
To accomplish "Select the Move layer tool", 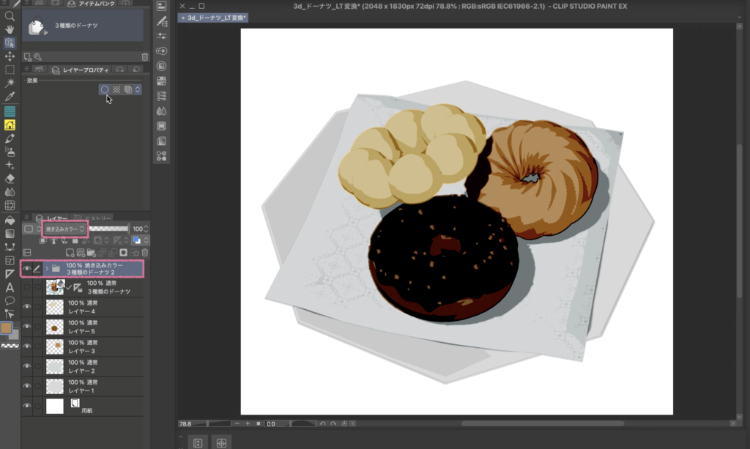I will 10,56.
